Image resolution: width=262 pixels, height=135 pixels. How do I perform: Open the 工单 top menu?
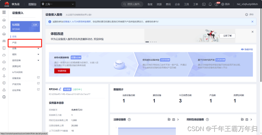click(195, 4)
